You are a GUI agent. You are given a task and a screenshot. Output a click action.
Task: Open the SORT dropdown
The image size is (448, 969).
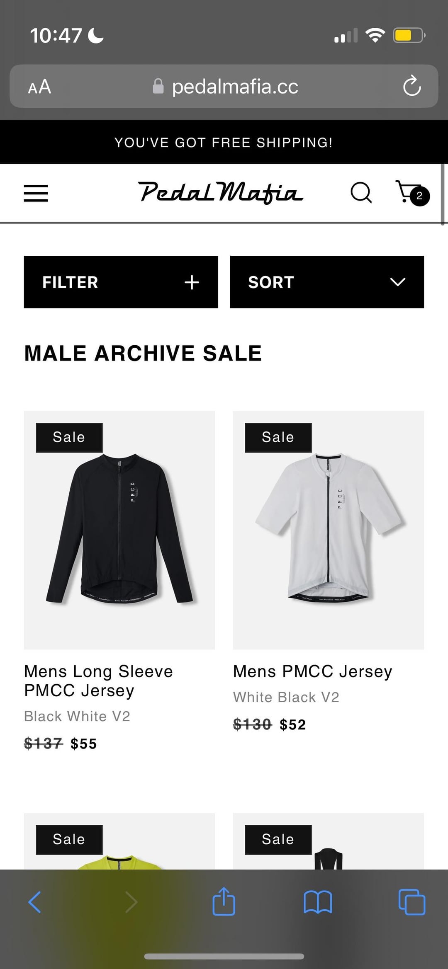(x=327, y=282)
